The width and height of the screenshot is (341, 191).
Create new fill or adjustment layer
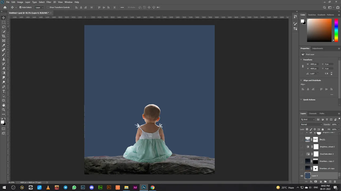(x=320, y=182)
